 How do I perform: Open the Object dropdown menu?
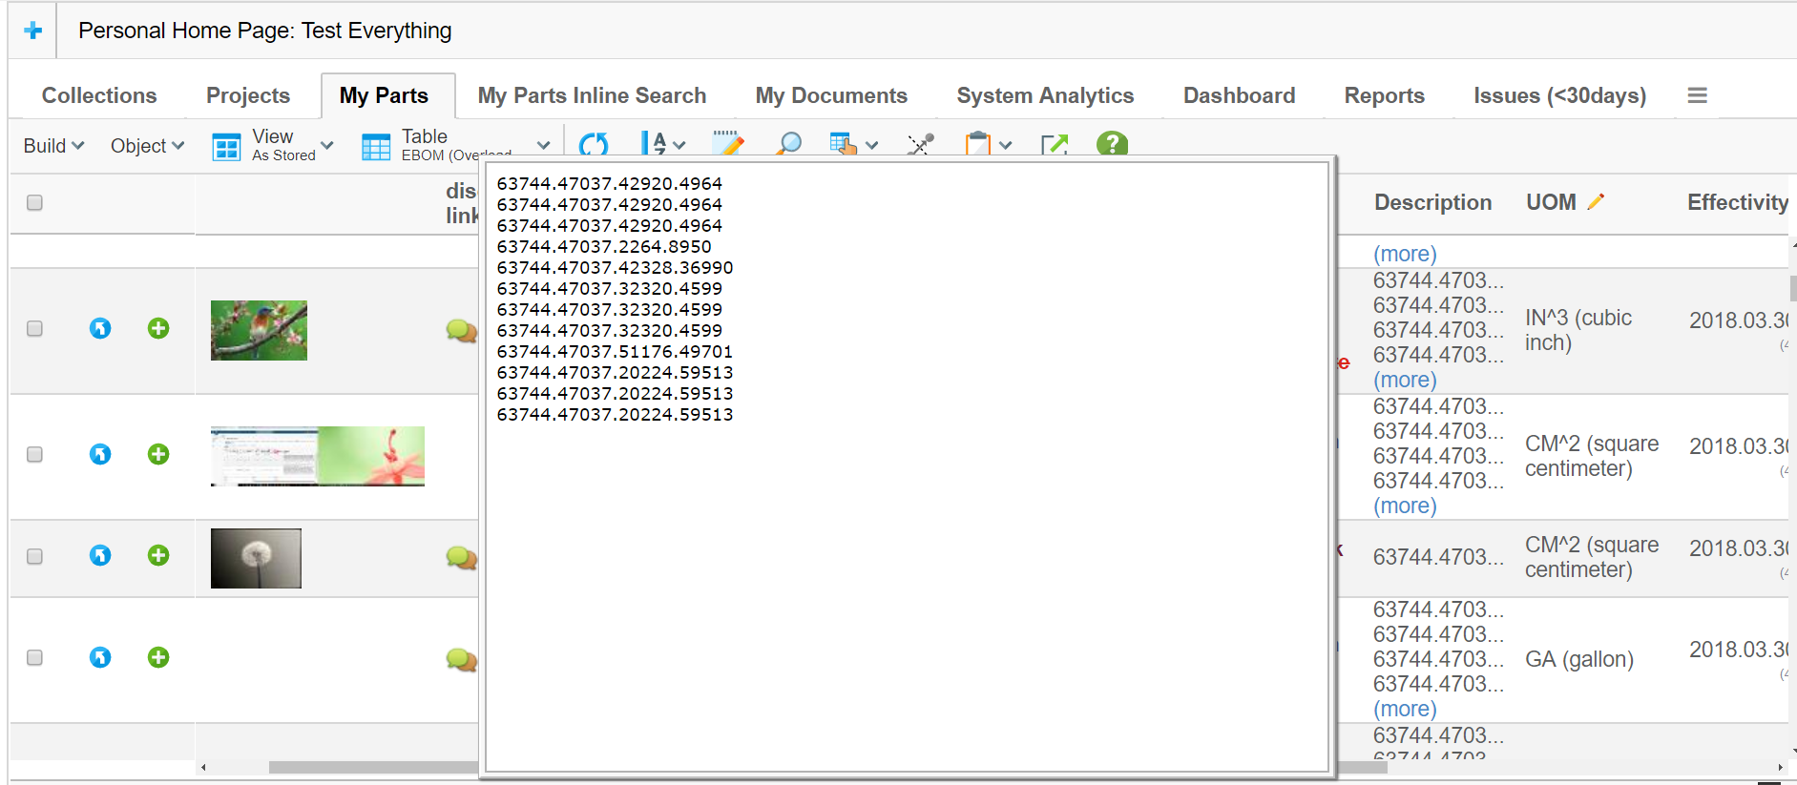tap(146, 146)
